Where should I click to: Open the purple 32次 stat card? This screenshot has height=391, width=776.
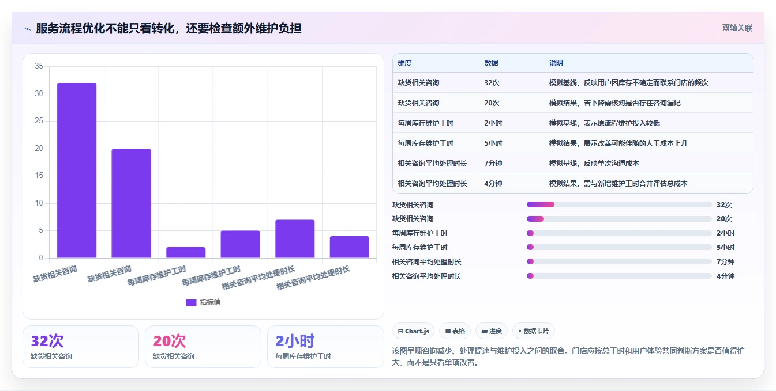(81, 347)
